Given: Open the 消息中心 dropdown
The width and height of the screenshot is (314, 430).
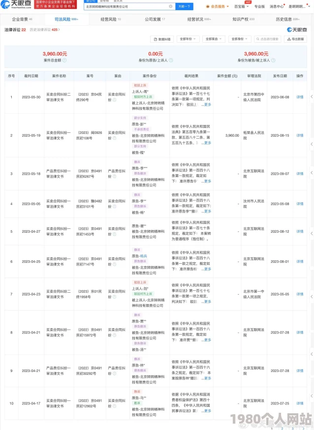Looking at the screenshot, I should pyautogui.click(x=277, y=6).
